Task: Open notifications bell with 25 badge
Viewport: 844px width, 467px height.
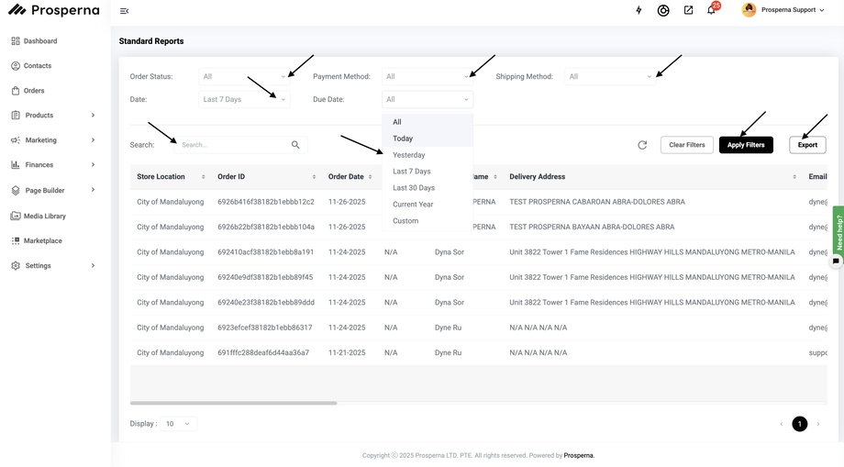Action: [x=712, y=9]
